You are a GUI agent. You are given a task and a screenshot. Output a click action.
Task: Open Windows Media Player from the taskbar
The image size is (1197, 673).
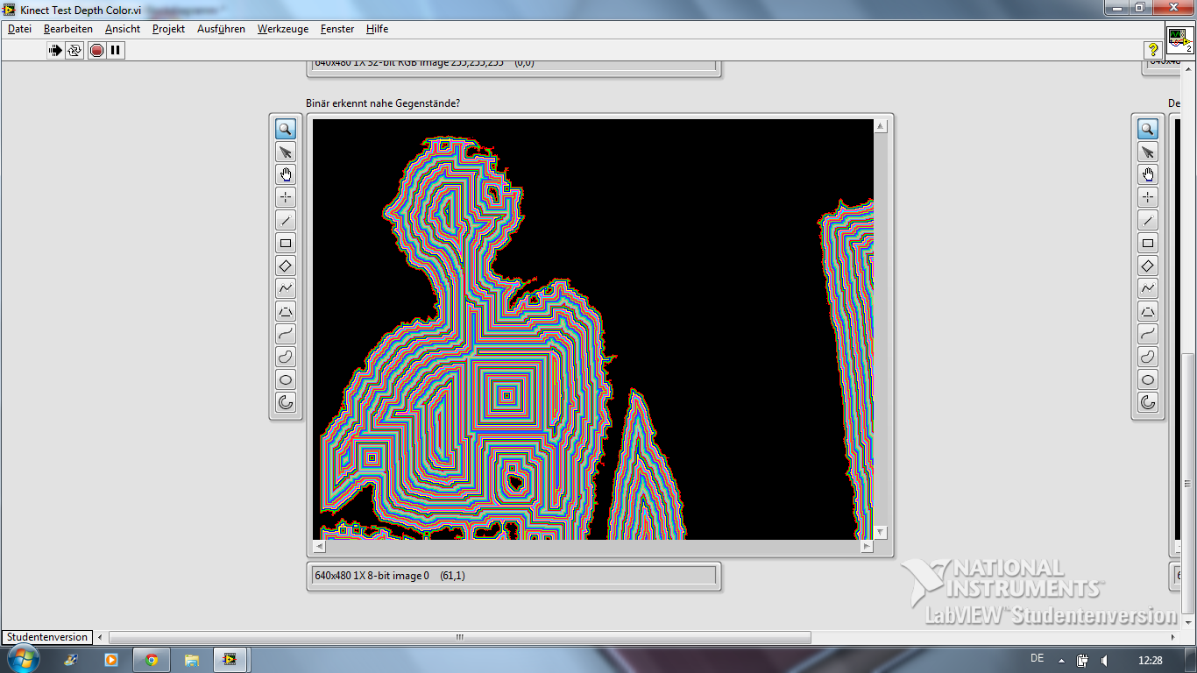point(111,660)
